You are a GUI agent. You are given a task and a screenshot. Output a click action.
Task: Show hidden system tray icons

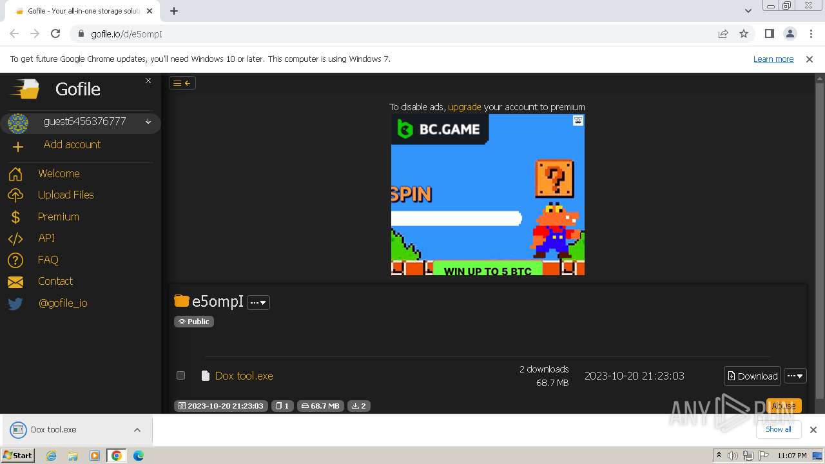tap(719, 455)
